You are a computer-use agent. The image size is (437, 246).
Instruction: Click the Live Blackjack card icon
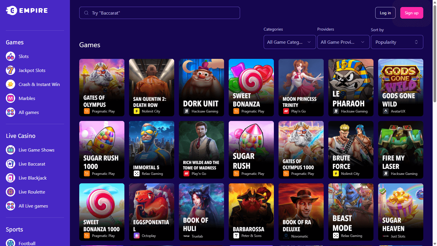[x=10, y=178]
